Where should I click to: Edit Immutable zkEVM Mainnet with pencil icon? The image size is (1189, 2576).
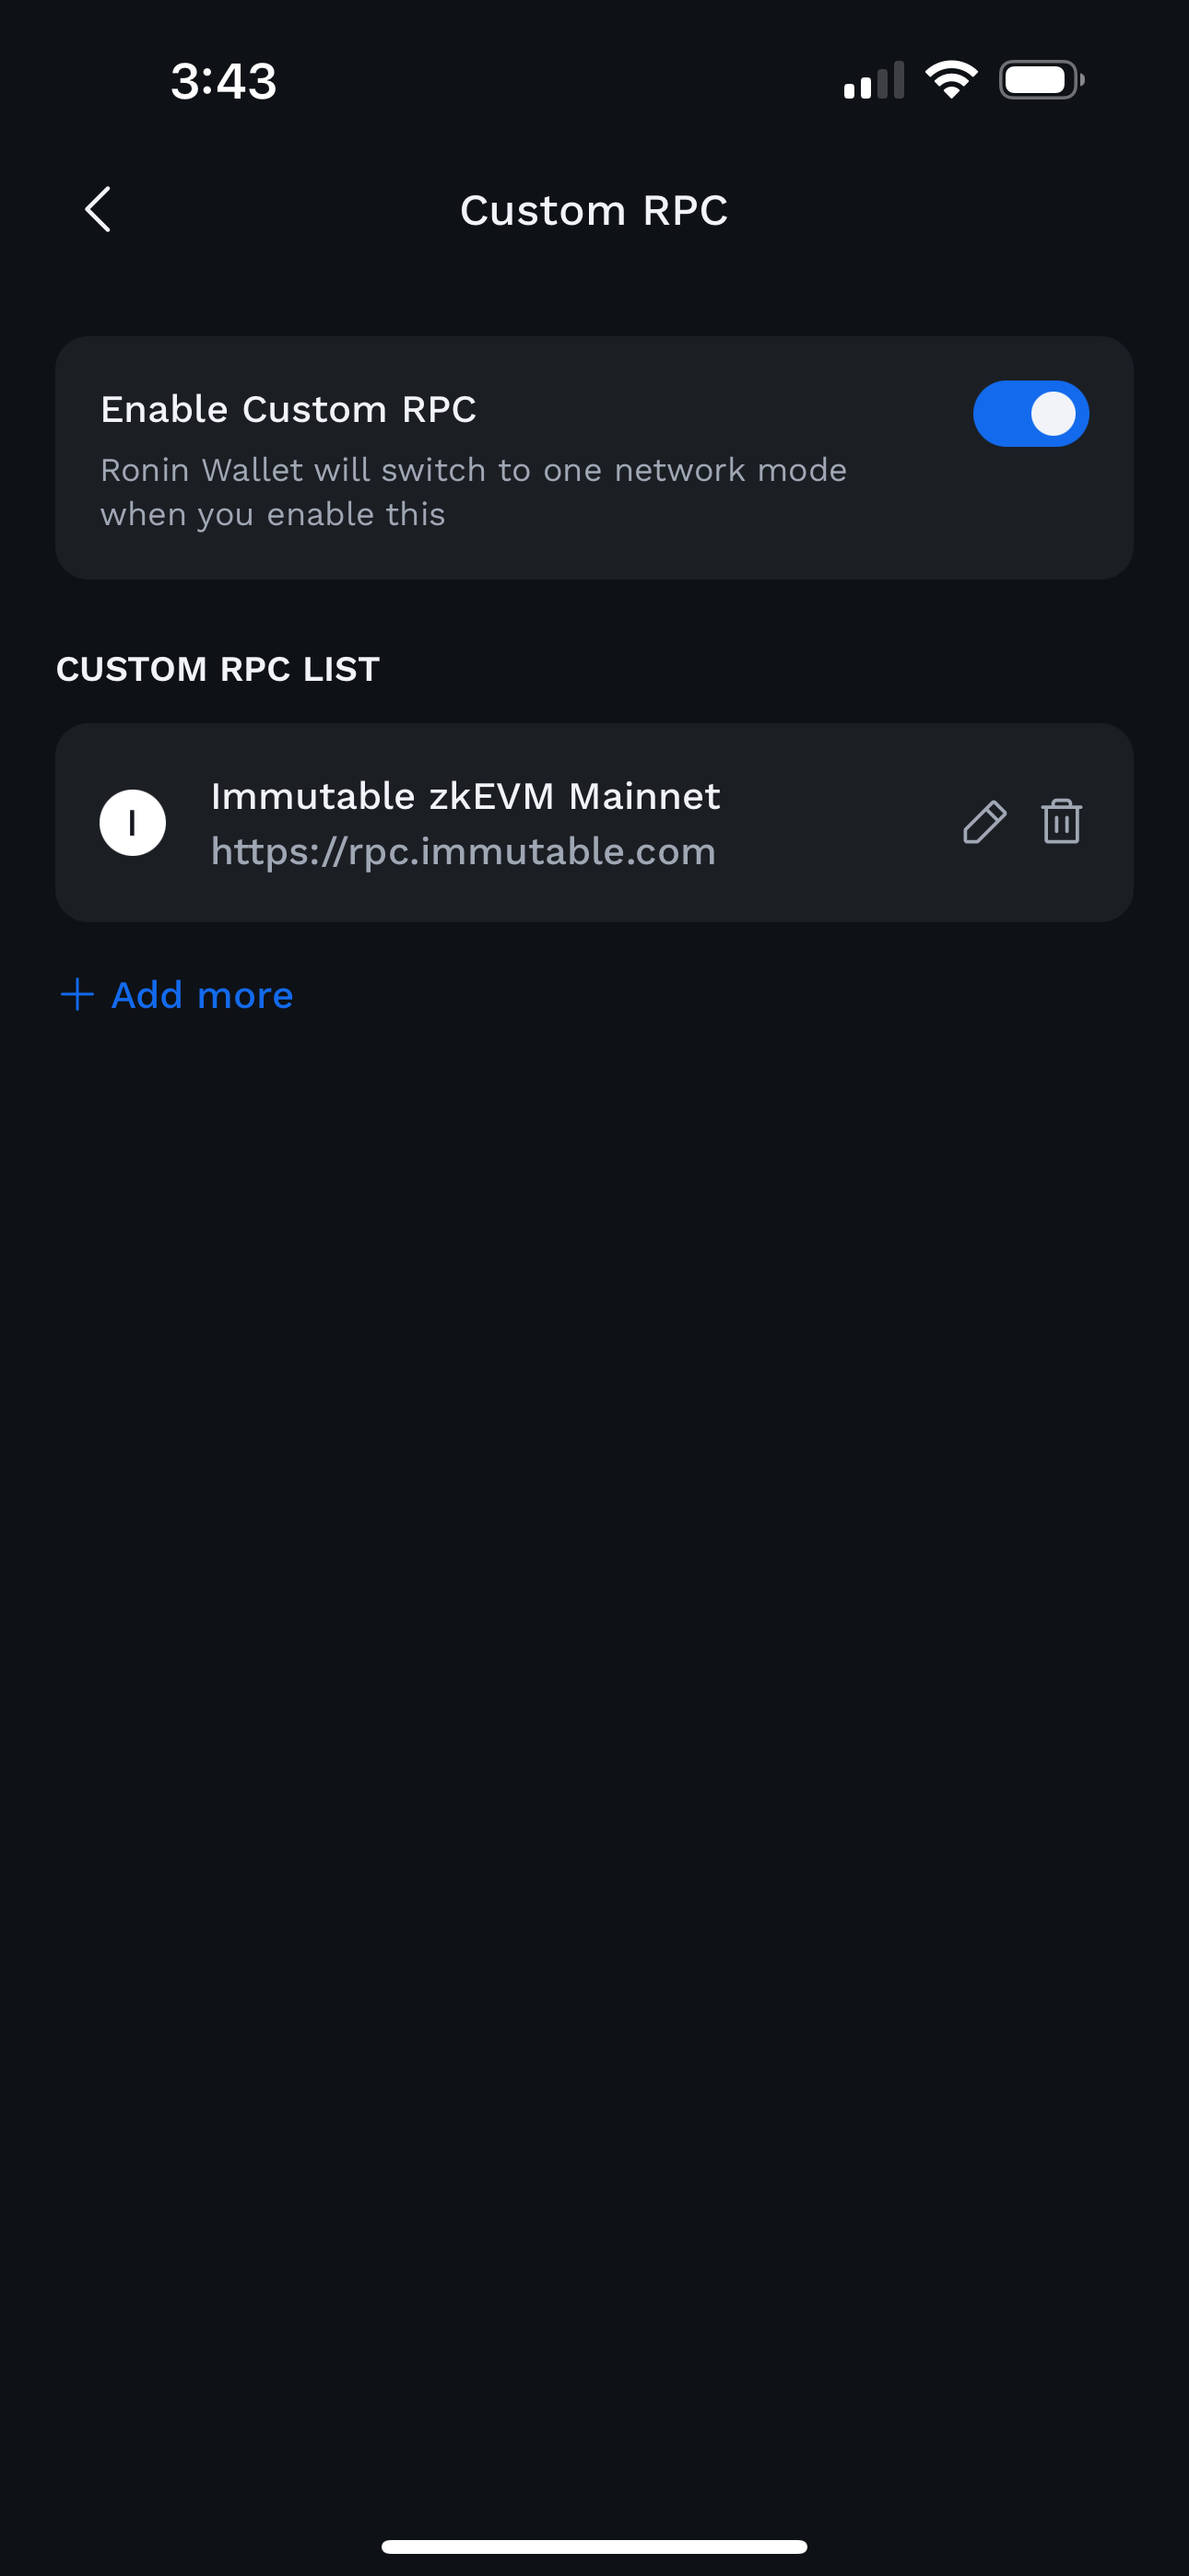pos(983,822)
